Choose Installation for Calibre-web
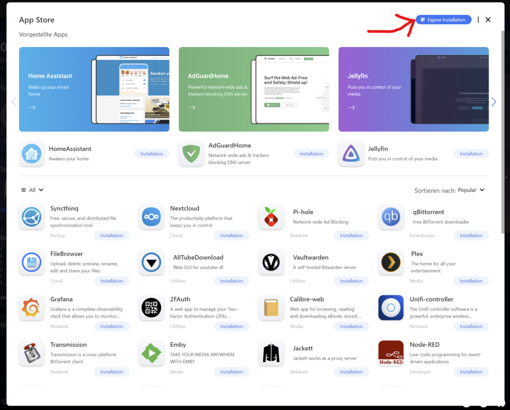 [x=351, y=326]
